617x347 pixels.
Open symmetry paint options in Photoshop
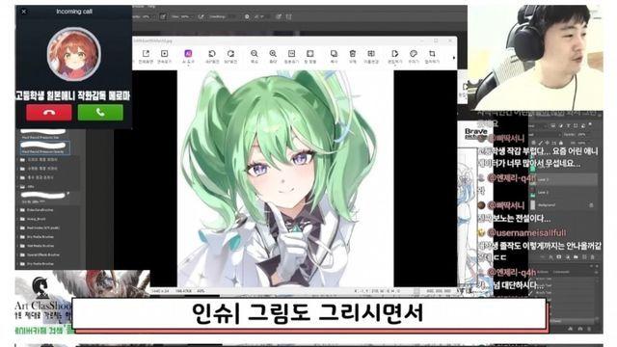tap(288, 17)
